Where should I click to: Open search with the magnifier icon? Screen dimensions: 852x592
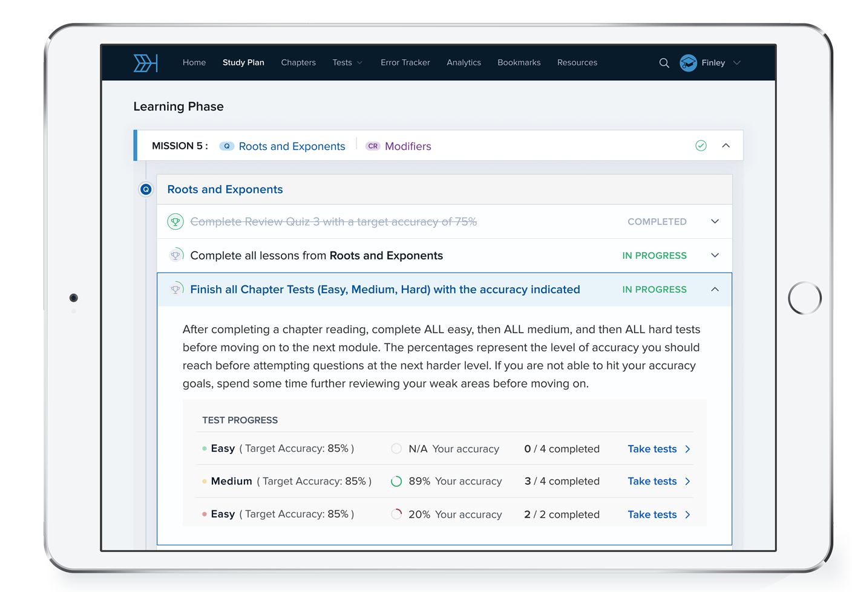point(664,63)
